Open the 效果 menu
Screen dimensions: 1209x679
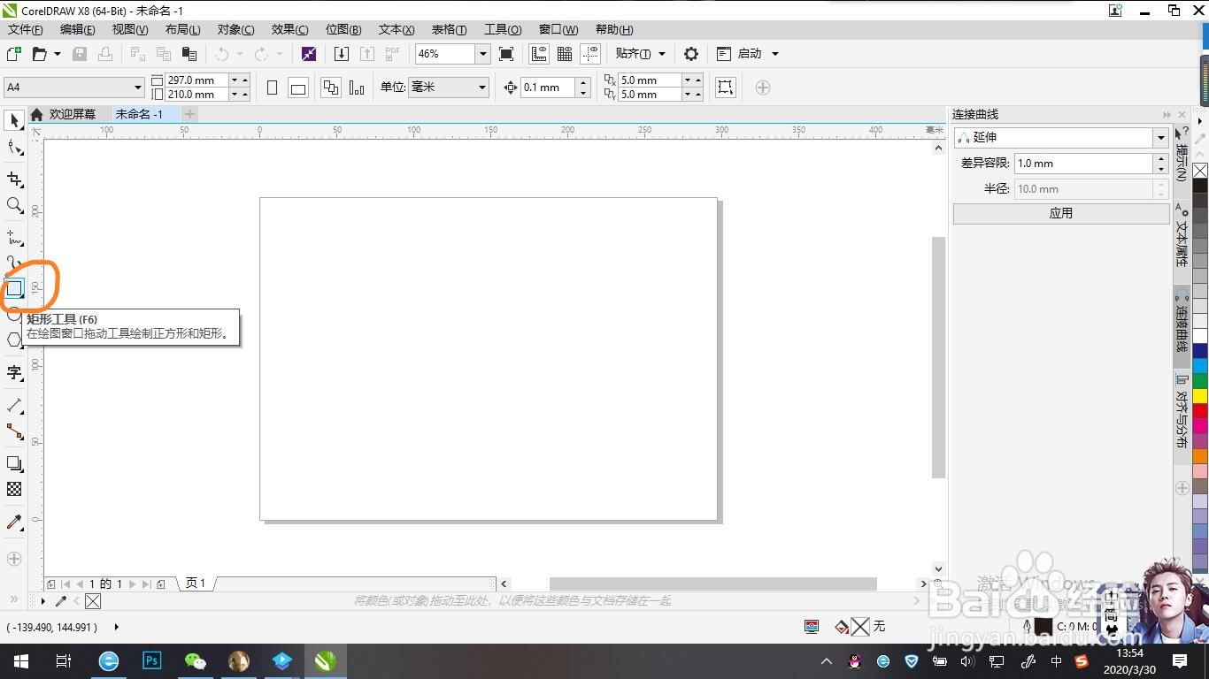(x=290, y=29)
